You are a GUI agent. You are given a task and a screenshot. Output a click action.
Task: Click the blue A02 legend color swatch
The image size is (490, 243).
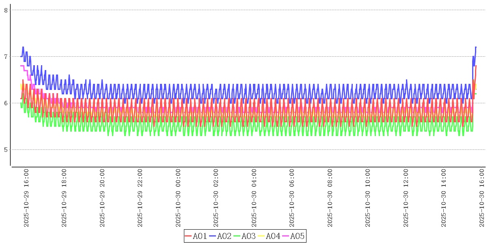[x=212, y=236]
